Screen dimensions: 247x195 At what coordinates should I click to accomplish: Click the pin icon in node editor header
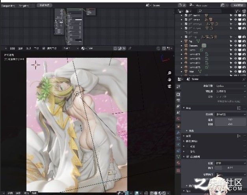pos(130,48)
